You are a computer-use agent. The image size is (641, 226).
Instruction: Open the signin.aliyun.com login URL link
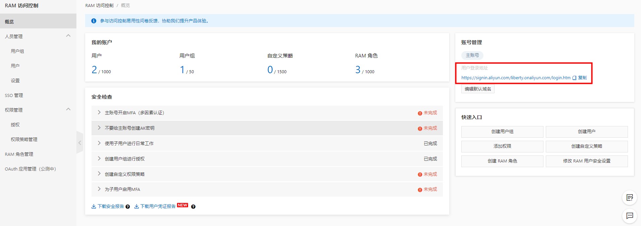click(x=516, y=78)
